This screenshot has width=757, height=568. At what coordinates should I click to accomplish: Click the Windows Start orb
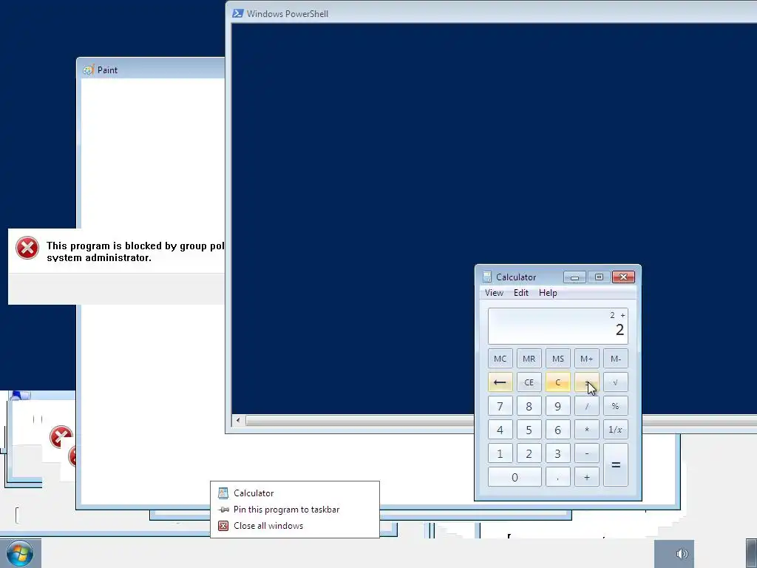coord(20,554)
